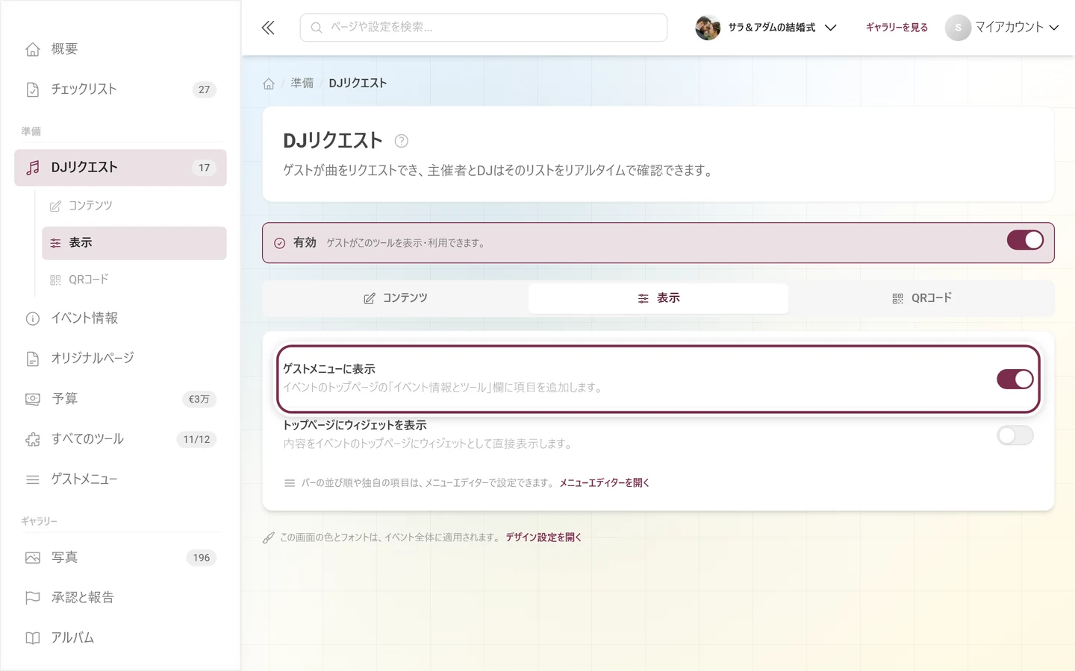Click the 196 badge on 写真
The image size is (1075, 671).
pyautogui.click(x=202, y=558)
